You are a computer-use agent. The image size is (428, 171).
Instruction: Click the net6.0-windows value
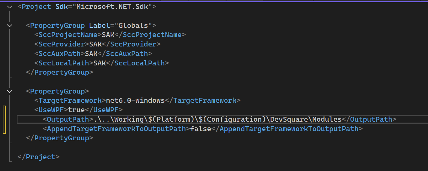[135, 101]
